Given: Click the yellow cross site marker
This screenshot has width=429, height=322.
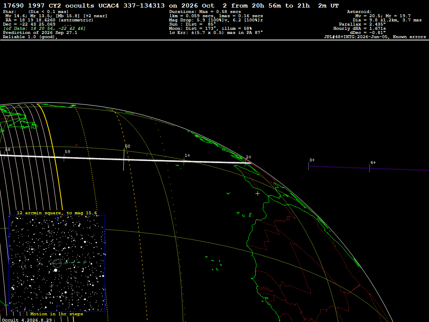Looking at the screenshot, I should coord(258,194).
